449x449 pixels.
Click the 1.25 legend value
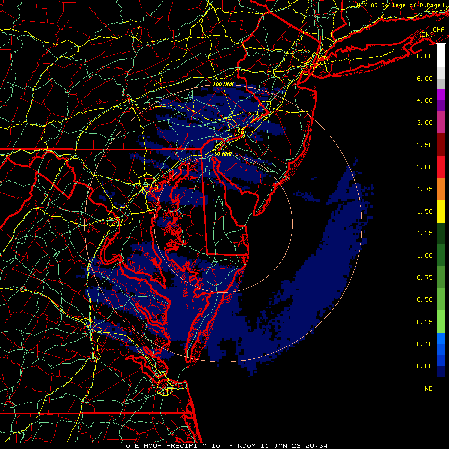pyautogui.click(x=425, y=233)
